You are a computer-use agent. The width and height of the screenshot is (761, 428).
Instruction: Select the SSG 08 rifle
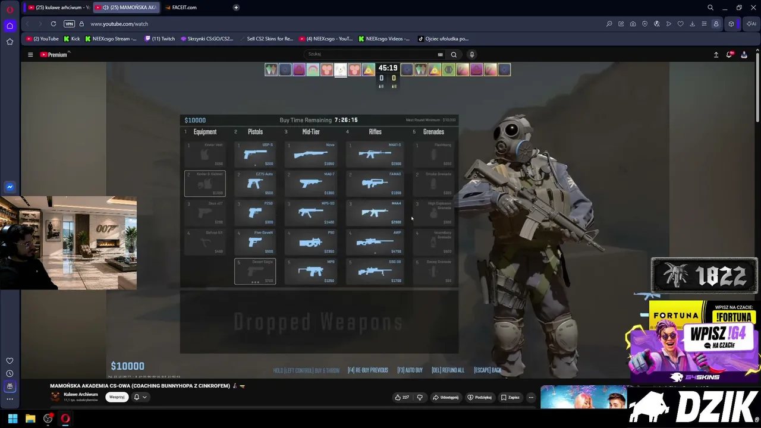click(375, 271)
